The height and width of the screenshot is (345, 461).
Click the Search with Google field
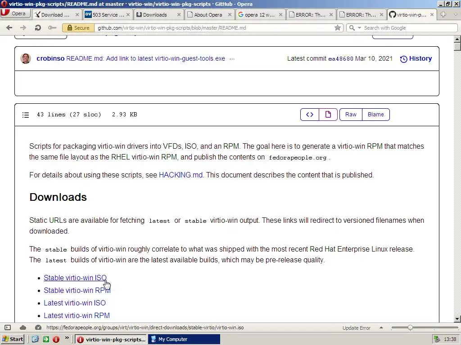pyautogui.click(x=409, y=28)
